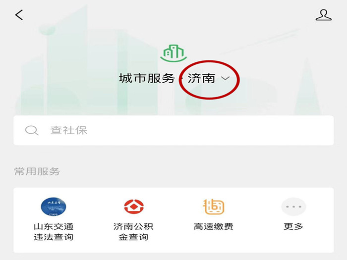Tap the 常用服务 section header

37,171
